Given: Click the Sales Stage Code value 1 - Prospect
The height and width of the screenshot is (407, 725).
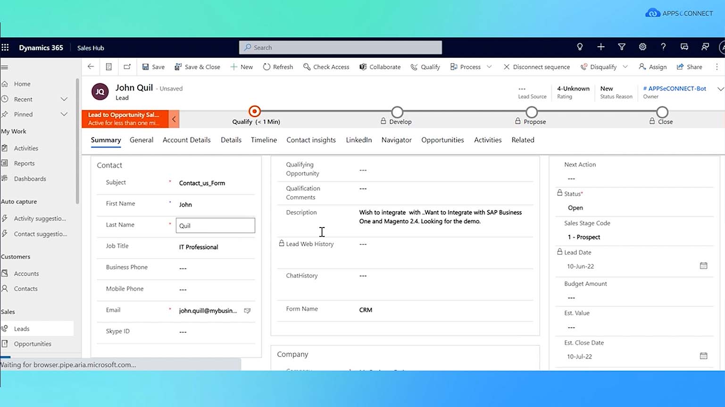Looking at the screenshot, I should (584, 237).
